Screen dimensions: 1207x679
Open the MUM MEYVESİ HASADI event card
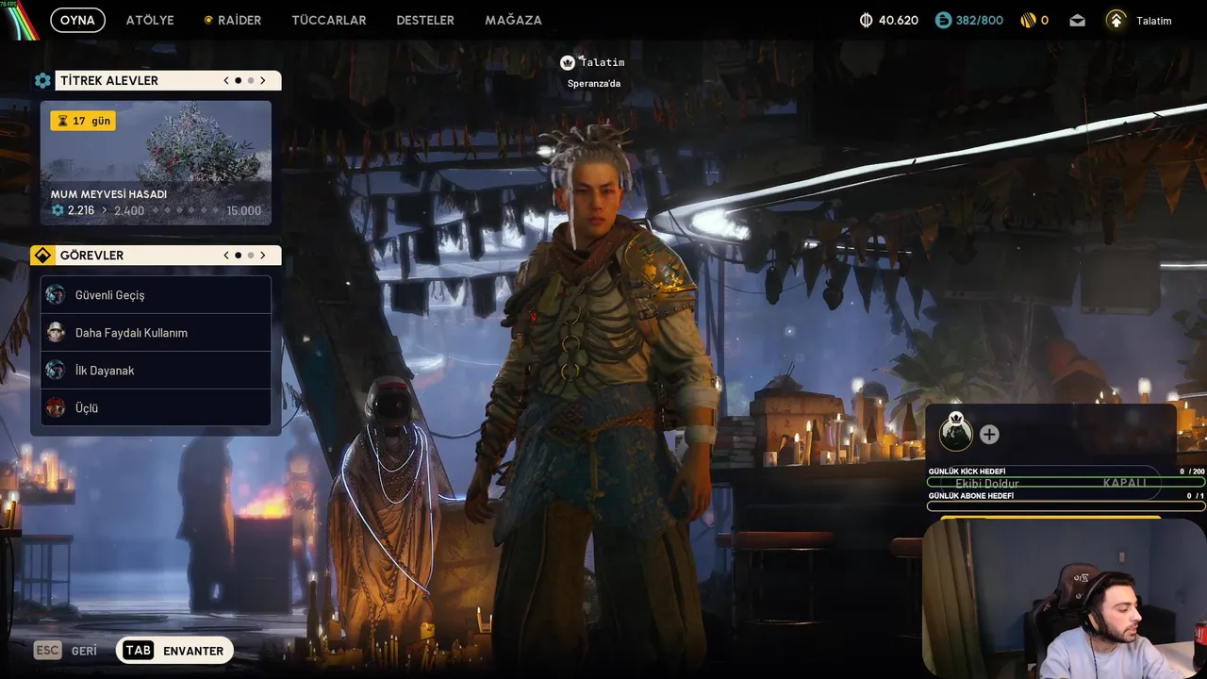click(156, 163)
